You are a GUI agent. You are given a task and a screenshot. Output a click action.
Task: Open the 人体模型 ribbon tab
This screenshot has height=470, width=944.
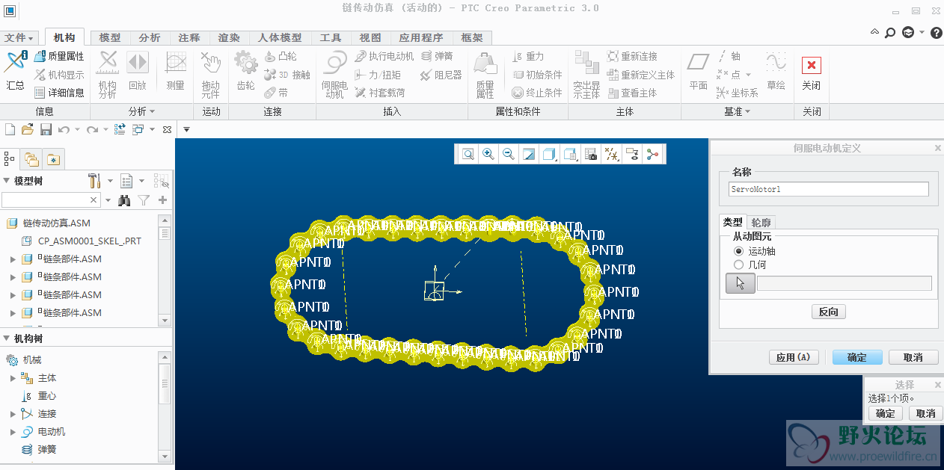[280, 37]
